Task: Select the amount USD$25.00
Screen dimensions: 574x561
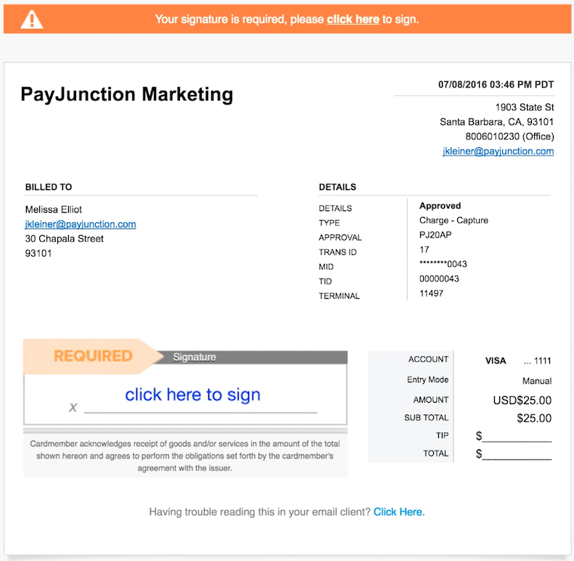Action: click(x=522, y=400)
